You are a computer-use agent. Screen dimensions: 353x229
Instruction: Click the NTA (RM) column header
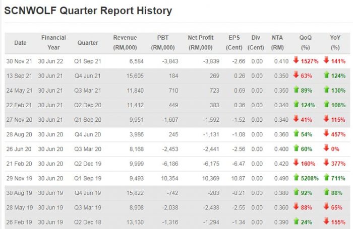(x=277, y=43)
